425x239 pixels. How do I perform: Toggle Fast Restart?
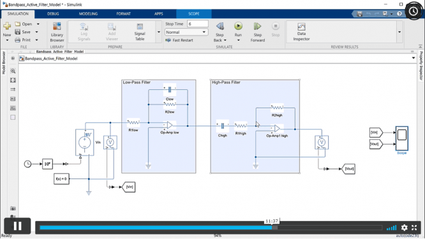[179, 40]
